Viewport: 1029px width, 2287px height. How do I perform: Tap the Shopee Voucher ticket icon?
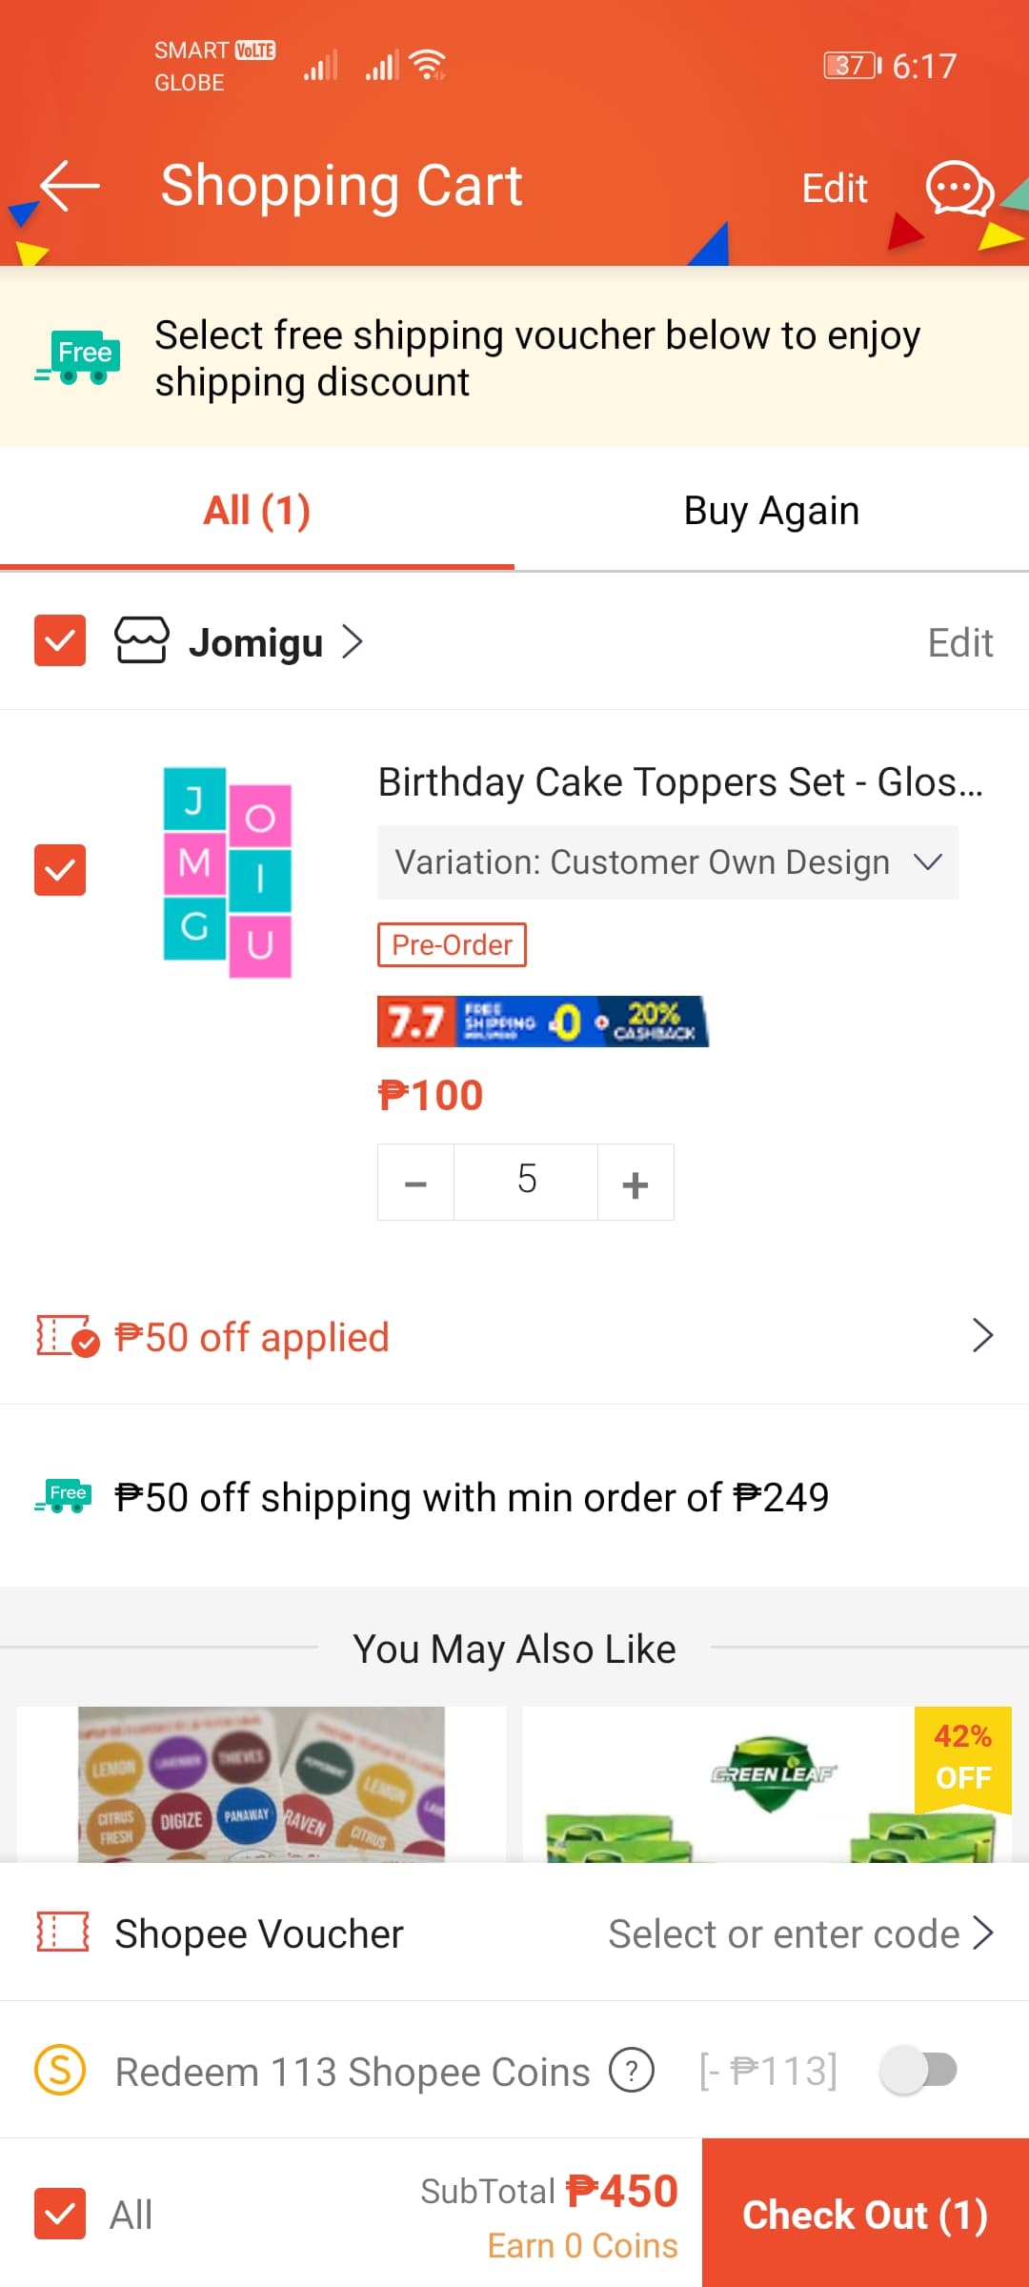pos(63,1933)
